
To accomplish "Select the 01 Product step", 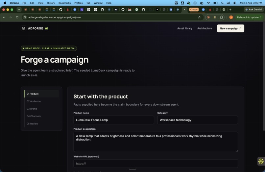I will [41, 94].
